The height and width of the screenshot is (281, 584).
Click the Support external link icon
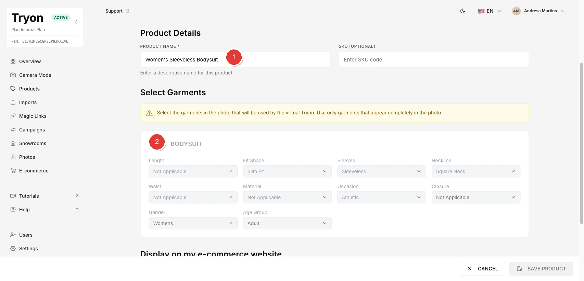coord(127,11)
